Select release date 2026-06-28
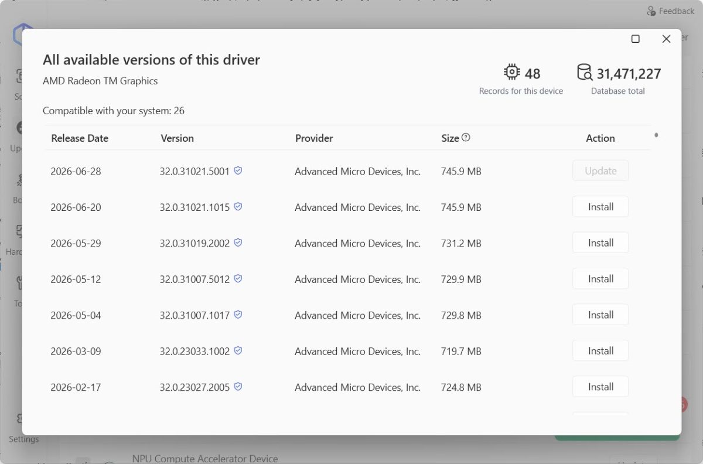The height and width of the screenshot is (464, 703). (x=76, y=172)
